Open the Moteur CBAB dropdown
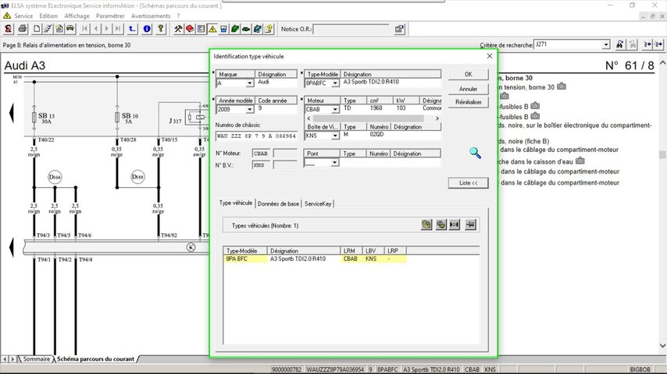 335,110
